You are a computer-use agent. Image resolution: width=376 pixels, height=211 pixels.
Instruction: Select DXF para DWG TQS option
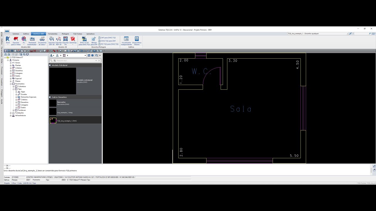(107, 38)
